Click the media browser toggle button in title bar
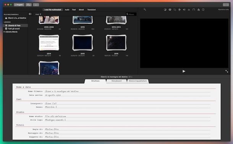This screenshot has height=144, width=233. click(x=29, y=5)
